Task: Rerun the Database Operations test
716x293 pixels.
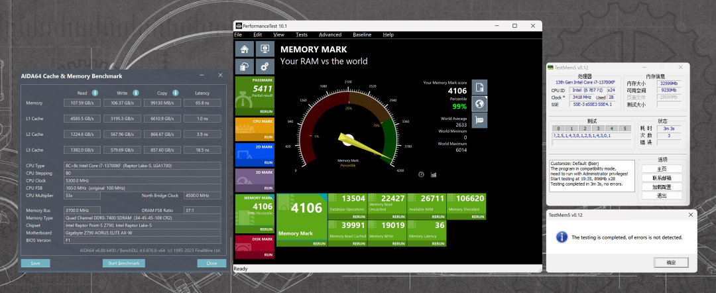Action: pos(359,217)
